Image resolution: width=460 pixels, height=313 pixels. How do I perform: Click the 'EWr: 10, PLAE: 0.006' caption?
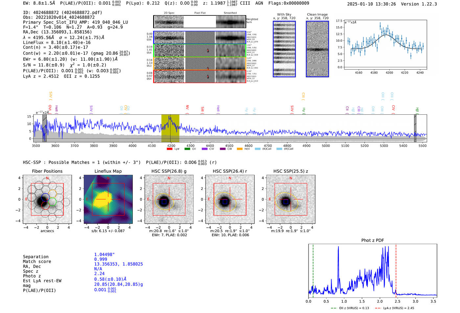pyautogui.click(x=230, y=235)
